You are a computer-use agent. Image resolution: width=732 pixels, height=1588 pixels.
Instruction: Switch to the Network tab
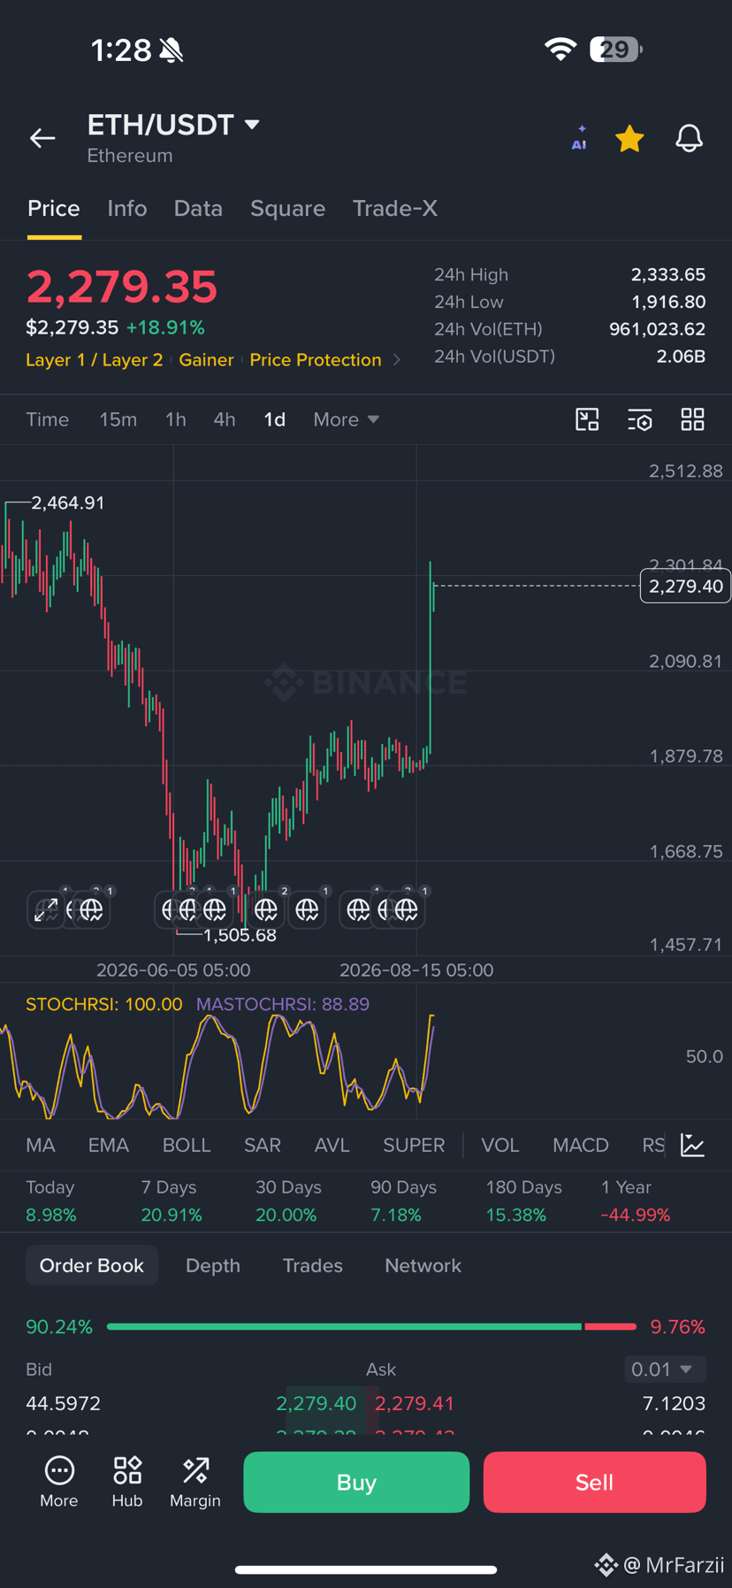[x=423, y=1265]
